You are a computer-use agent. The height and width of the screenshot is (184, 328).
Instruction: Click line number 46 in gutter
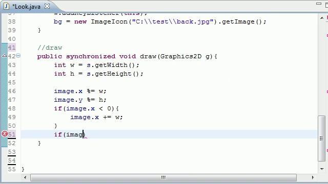12,91
